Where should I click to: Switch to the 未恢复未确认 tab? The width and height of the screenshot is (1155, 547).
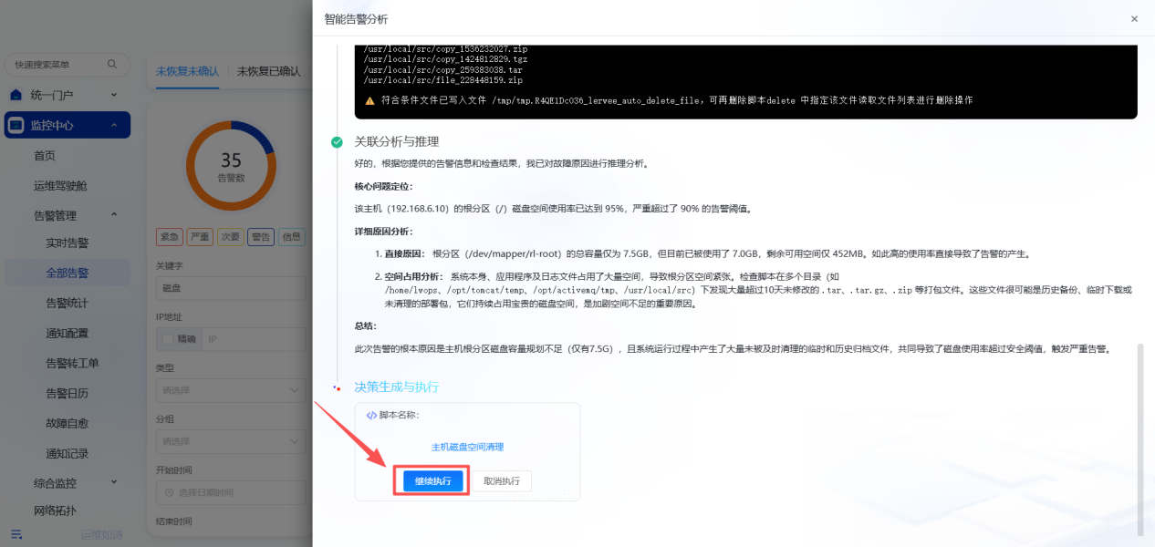click(187, 71)
